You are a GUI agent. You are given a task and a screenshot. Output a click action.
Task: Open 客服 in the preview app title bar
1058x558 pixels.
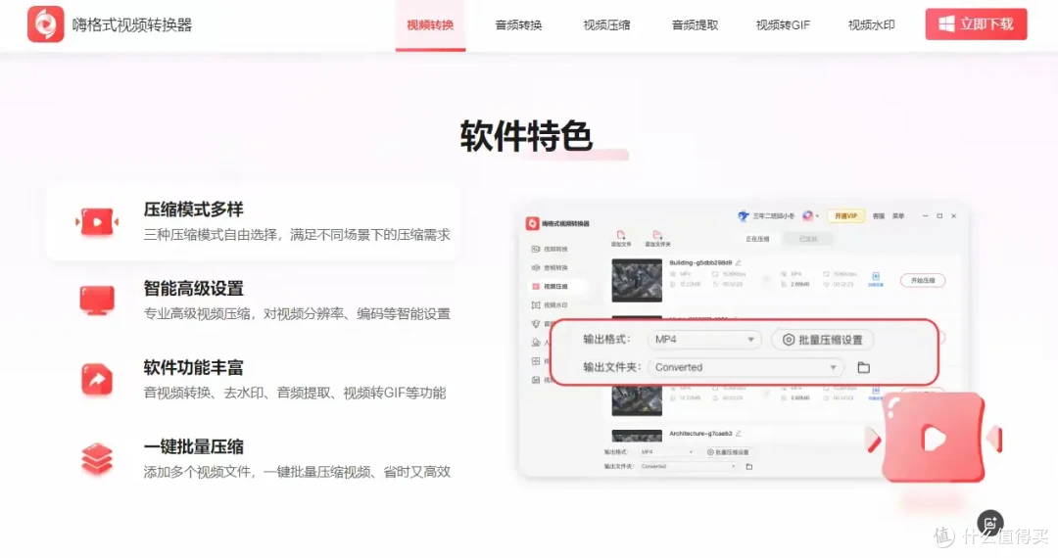click(x=879, y=216)
